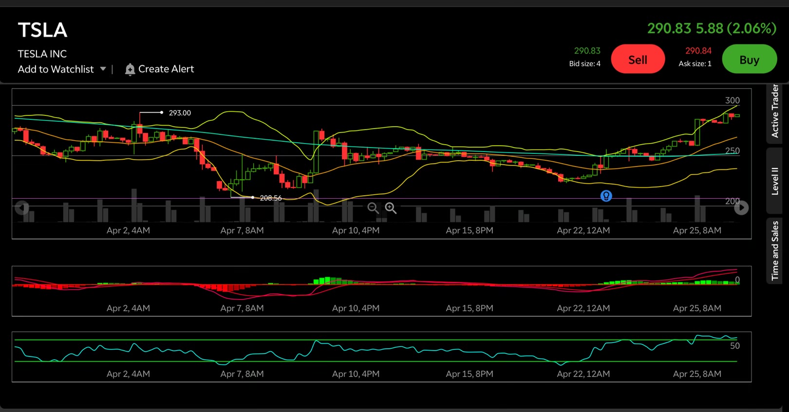
Task: Click the green Buy button
Action: point(749,59)
